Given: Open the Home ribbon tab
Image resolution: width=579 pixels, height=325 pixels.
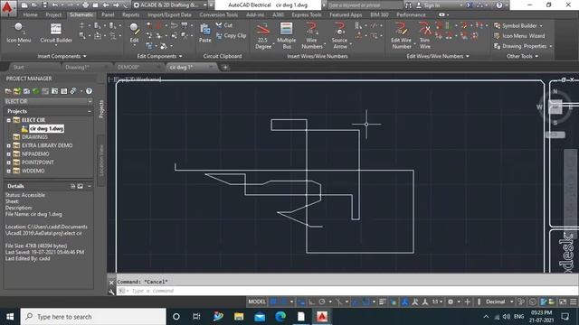Looking at the screenshot, I should tap(30, 14).
